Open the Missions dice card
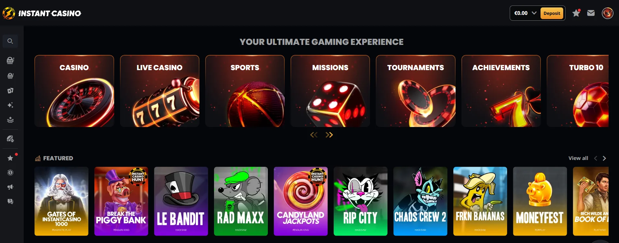This screenshot has height=243, width=619. pos(330,91)
